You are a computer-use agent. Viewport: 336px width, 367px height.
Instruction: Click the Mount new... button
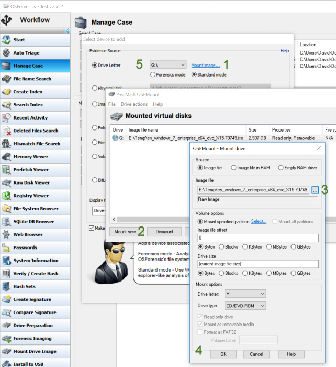tap(126, 232)
